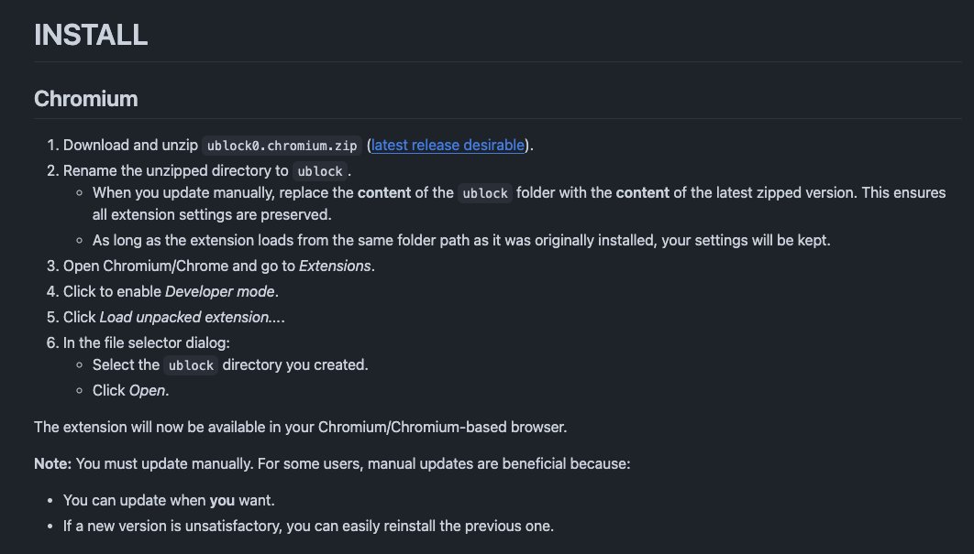
Task: Click the italic Extensions text
Action: (335, 266)
